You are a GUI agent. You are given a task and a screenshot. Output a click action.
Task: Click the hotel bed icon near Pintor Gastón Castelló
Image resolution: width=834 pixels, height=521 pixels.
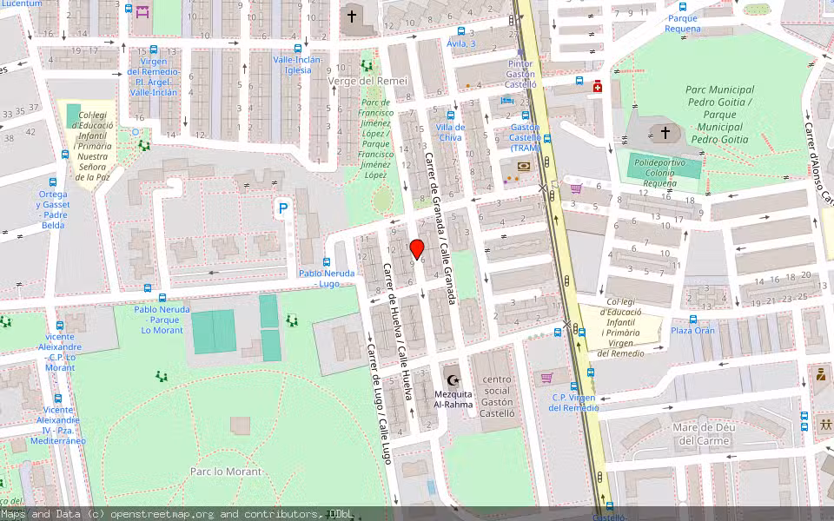pyautogui.click(x=506, y=101)
